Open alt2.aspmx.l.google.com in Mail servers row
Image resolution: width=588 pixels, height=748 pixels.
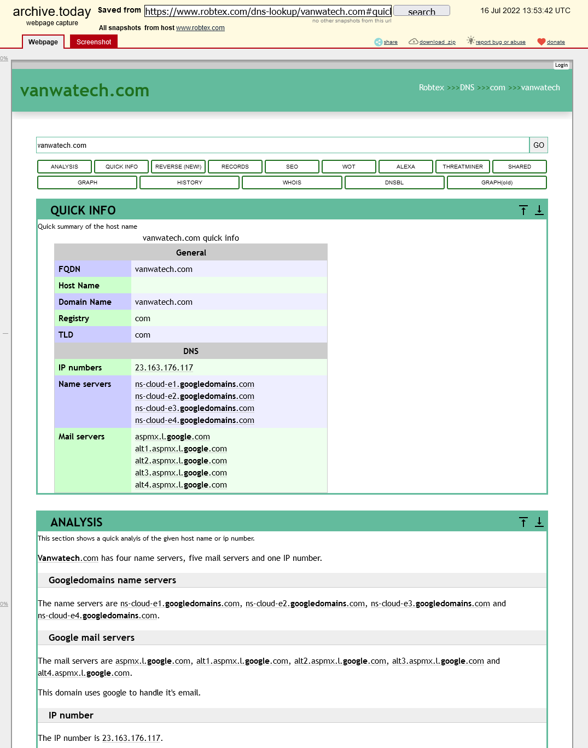[181, 461]
